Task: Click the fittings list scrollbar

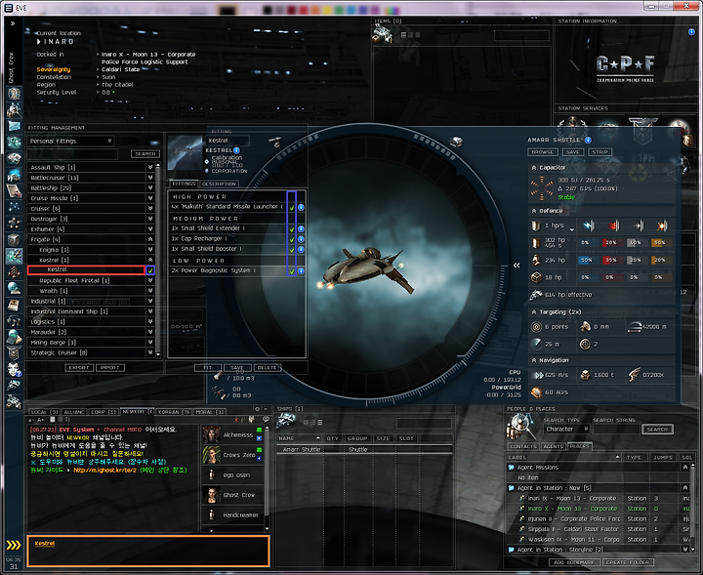Action: pos(158,259)
